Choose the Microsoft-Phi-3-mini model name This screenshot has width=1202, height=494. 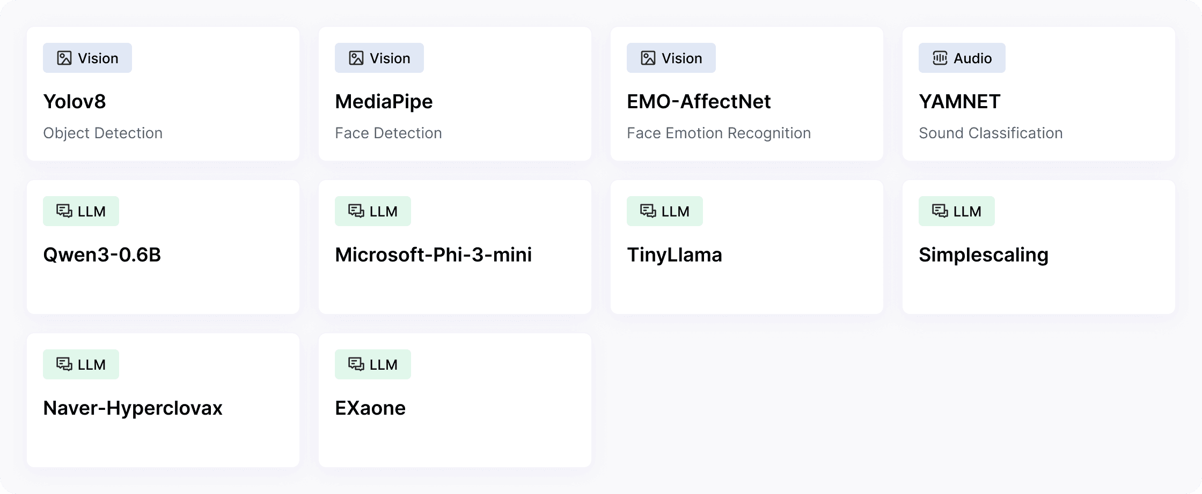coord(433,255)
